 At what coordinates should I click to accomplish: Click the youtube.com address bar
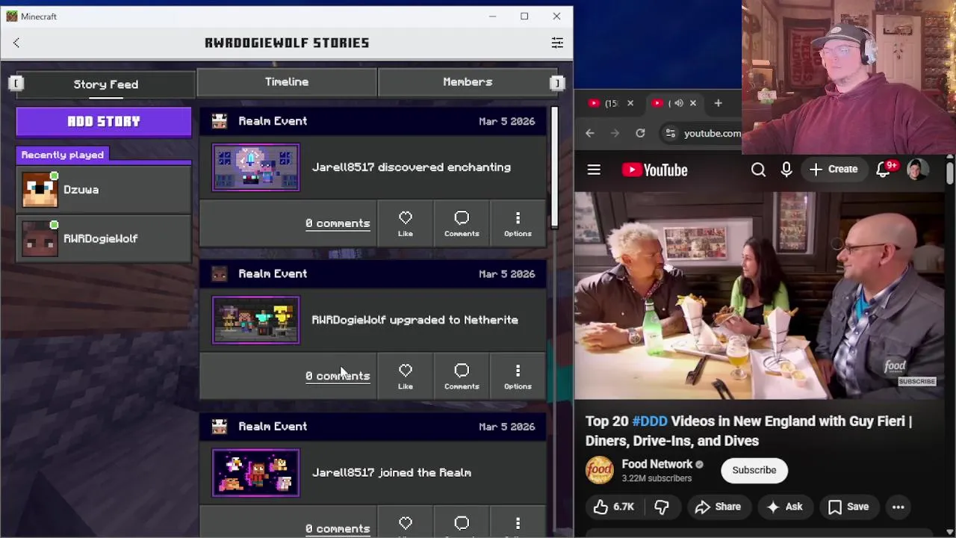[x=713, y=133]
